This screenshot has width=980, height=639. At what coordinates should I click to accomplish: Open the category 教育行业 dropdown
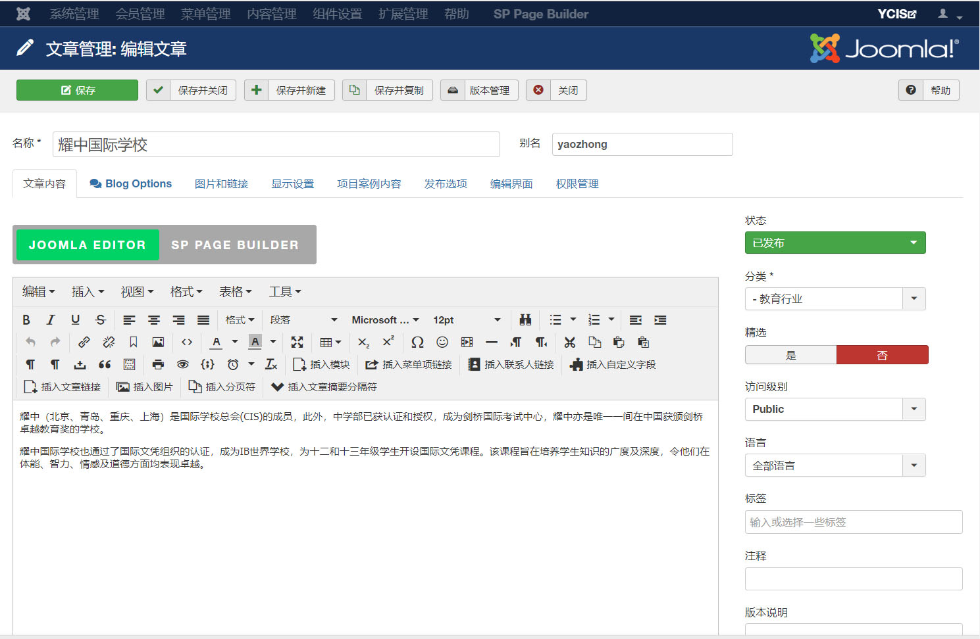tap(835, 298)
